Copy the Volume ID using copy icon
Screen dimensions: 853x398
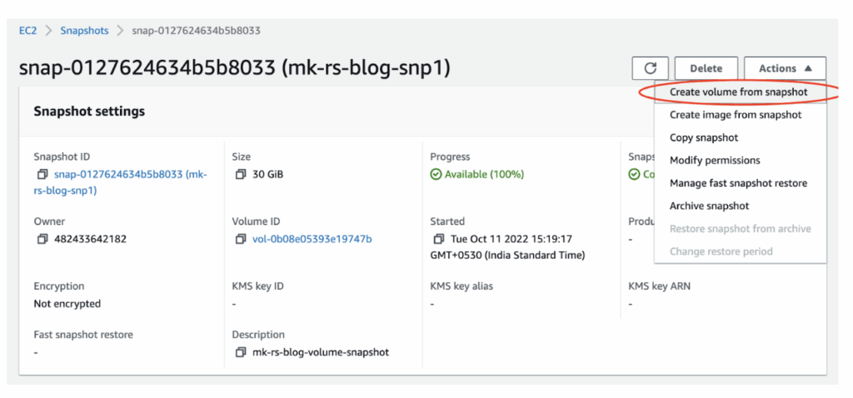pyautogui.click(x=240, y=240)
